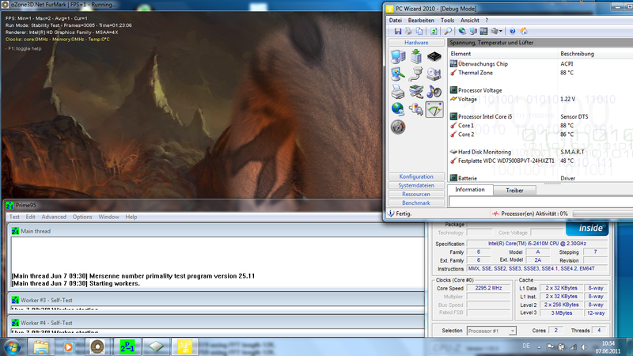Click the Copy icon in PC Wizard toolbar

coord(419,31)
